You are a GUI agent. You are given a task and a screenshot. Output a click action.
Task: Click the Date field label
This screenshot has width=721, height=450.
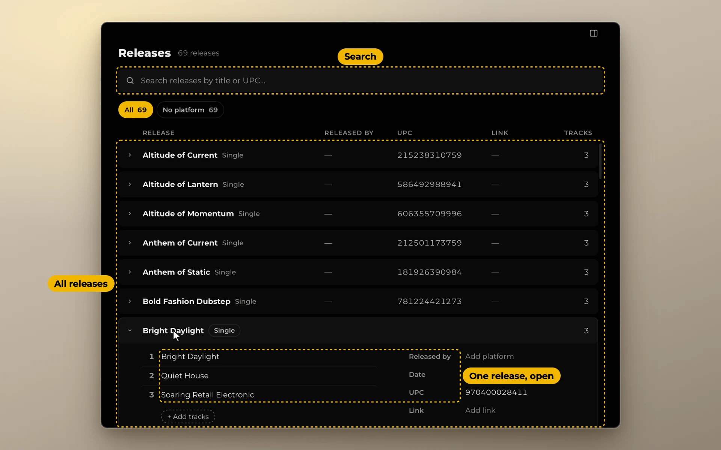pos(417,375)
